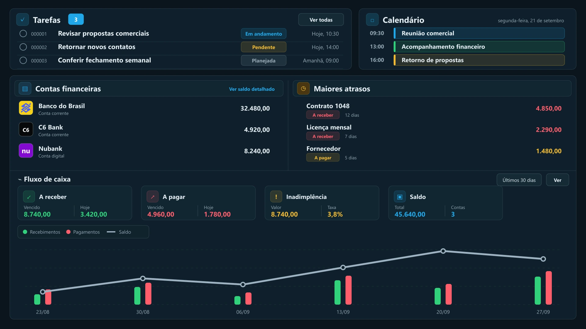Click the Saldo card icon
Viewport: 586px width, 329px height.
pos(400,197)
